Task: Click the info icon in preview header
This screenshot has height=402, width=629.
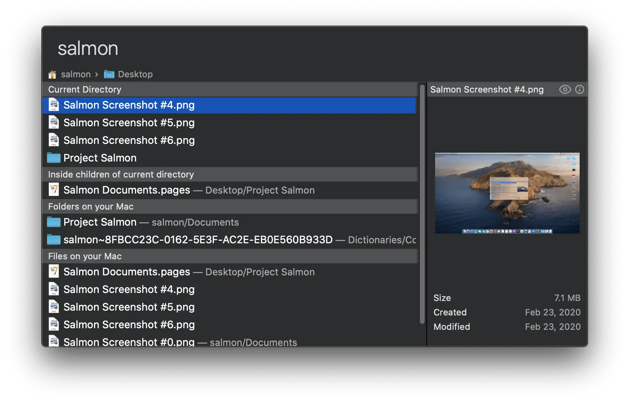Action: click(579, 89)
